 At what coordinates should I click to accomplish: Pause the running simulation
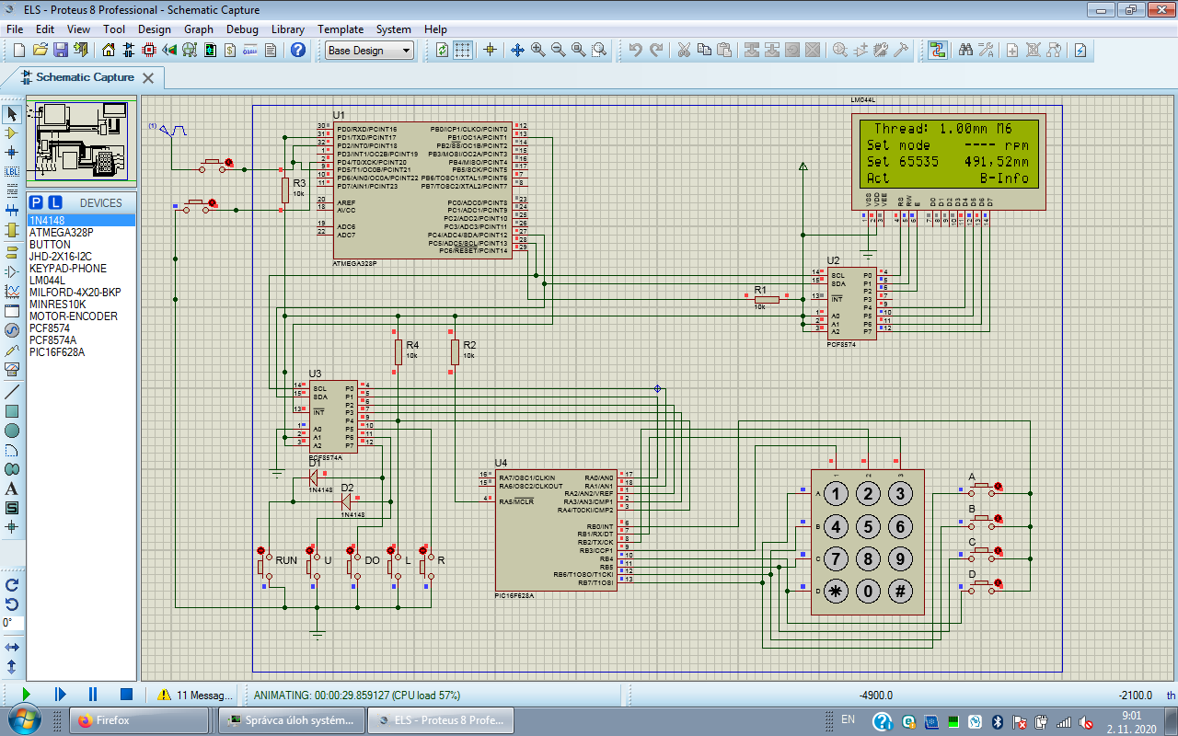pos(93,695)
